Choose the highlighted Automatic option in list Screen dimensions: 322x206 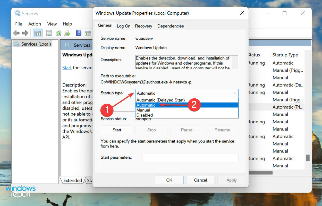(187, 105)
